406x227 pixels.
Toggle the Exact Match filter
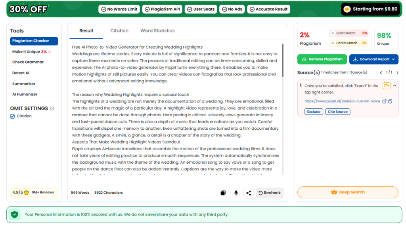[332, 33]
